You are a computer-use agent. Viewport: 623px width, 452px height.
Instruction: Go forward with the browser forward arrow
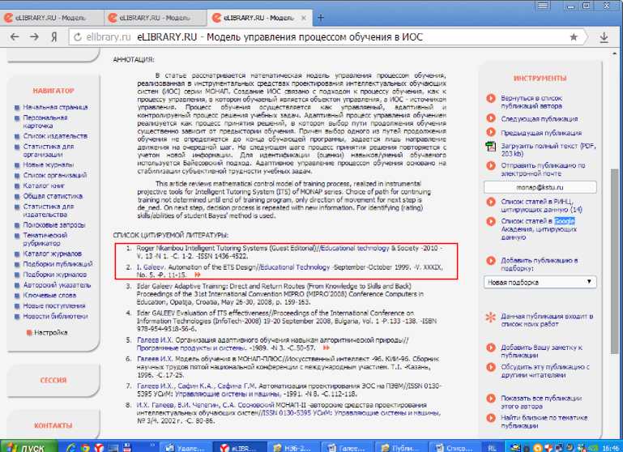(x=35, y=37)
